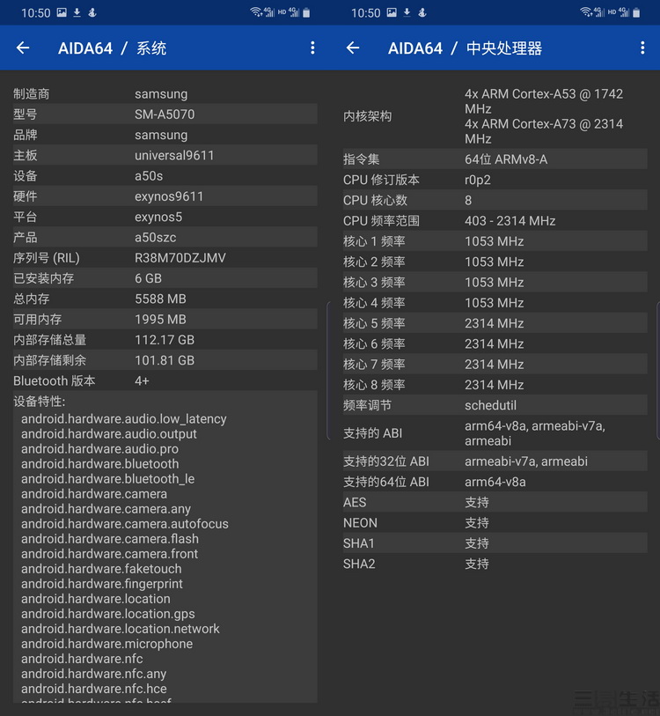Tap the Wi-Fi icon in left status bar

[256, 12]
